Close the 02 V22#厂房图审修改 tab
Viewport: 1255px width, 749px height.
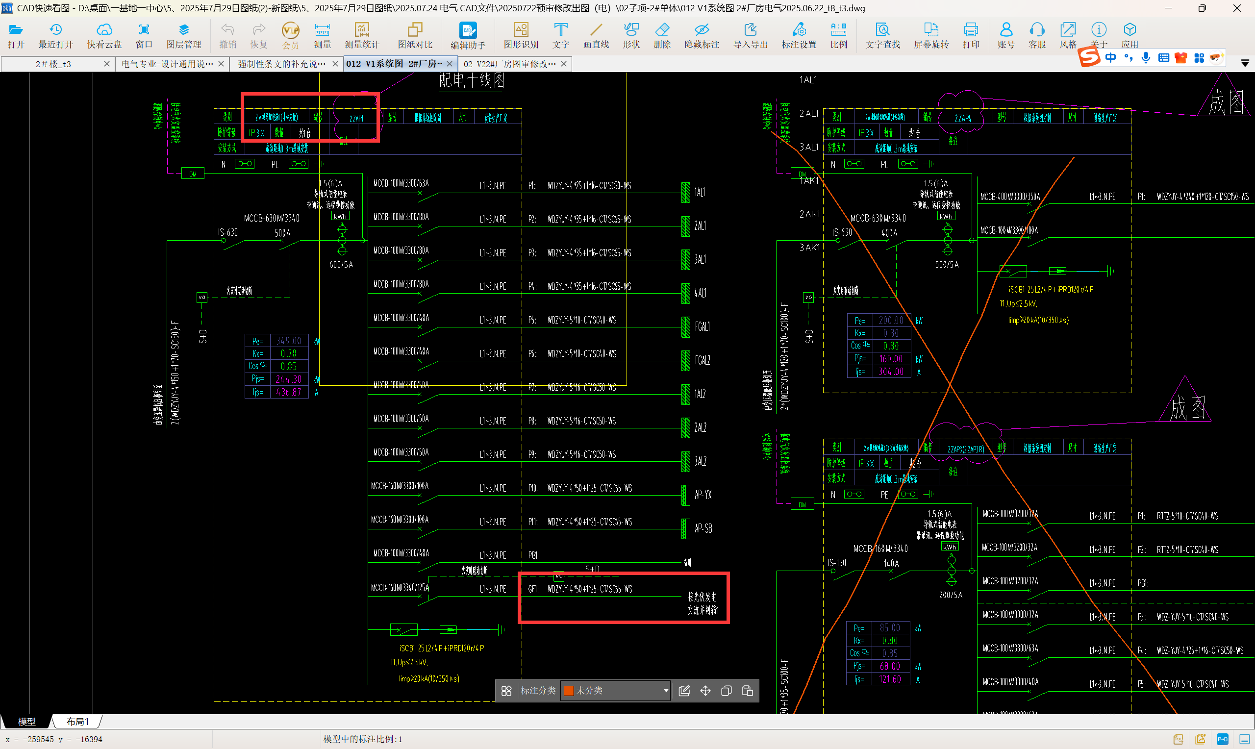click(564, 64)
